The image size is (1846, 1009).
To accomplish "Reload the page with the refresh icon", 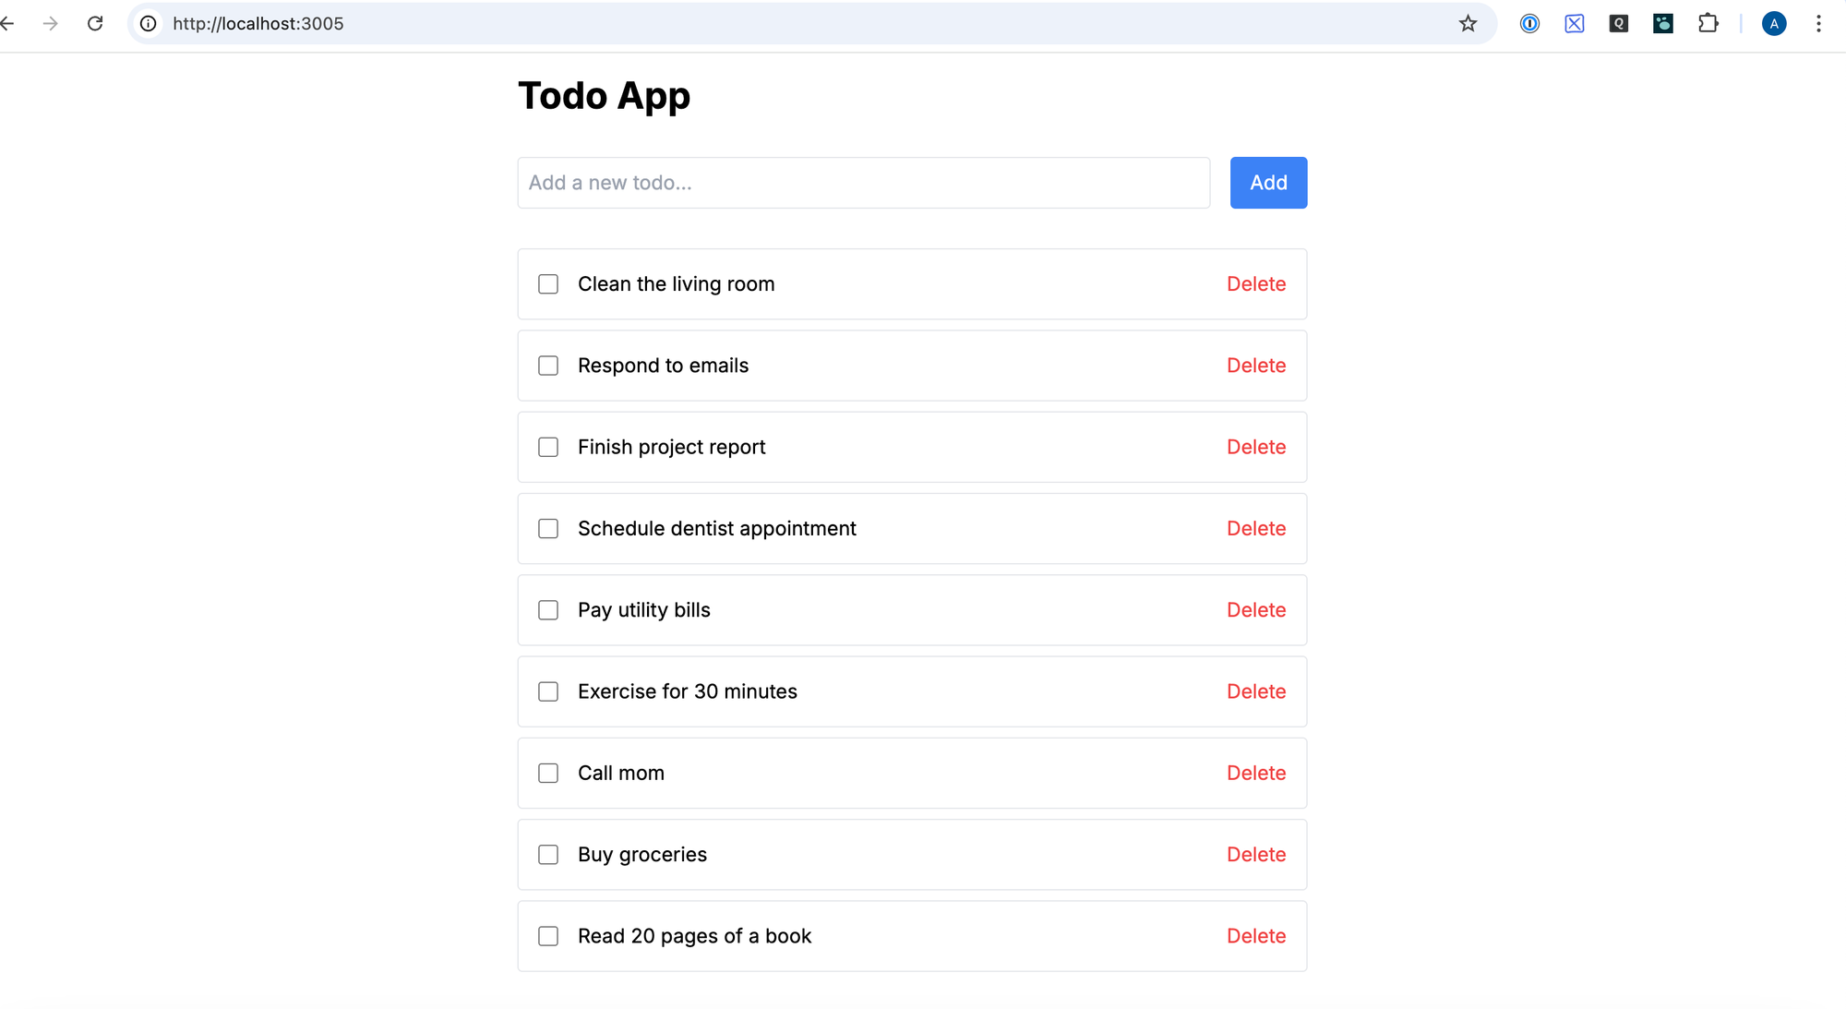I will point(95,23).
